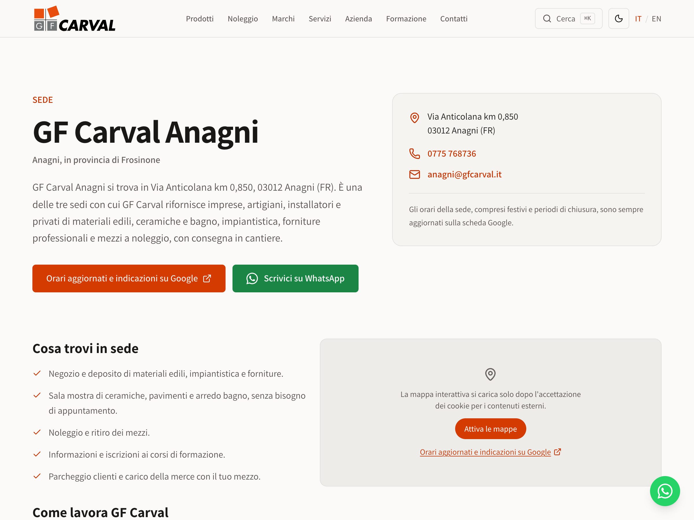
Task: Open underlined Google directions link in map card
Action: (485, 452)
